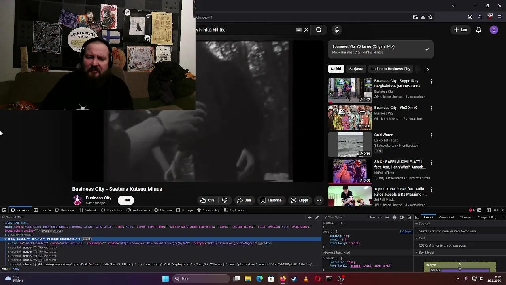Subscribe using the Tilaa button

(x=126, y=200)
